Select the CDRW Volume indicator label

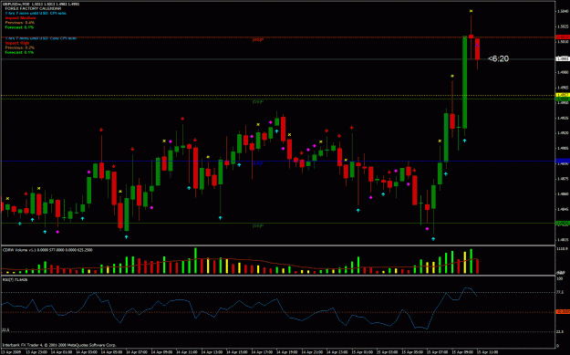(47, 250)
